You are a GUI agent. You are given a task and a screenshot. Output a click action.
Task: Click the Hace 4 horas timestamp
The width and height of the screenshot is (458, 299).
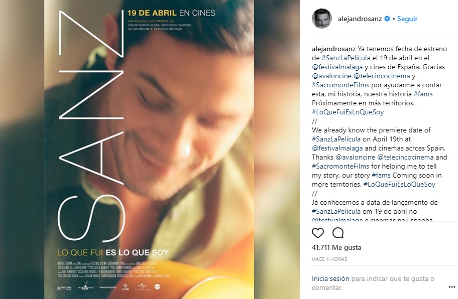329,259
